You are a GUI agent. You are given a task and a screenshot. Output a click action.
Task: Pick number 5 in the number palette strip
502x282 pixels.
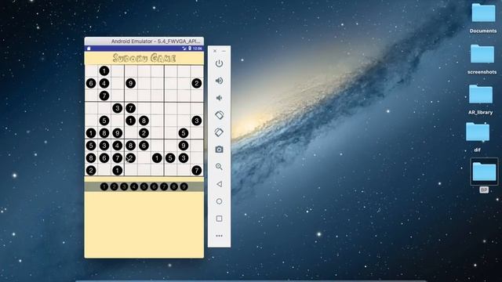pyautogui.click(x=144, y=186)
